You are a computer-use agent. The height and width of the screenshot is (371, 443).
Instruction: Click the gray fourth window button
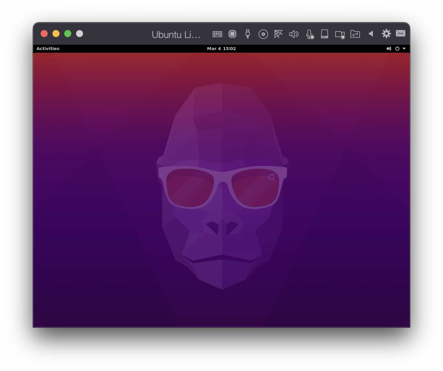click(x=80, y=34)
